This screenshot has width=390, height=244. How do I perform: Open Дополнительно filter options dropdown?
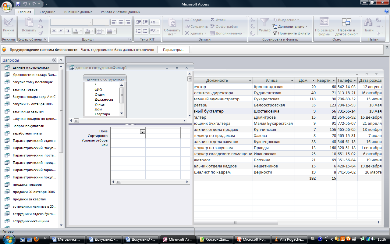click(290, 27)
